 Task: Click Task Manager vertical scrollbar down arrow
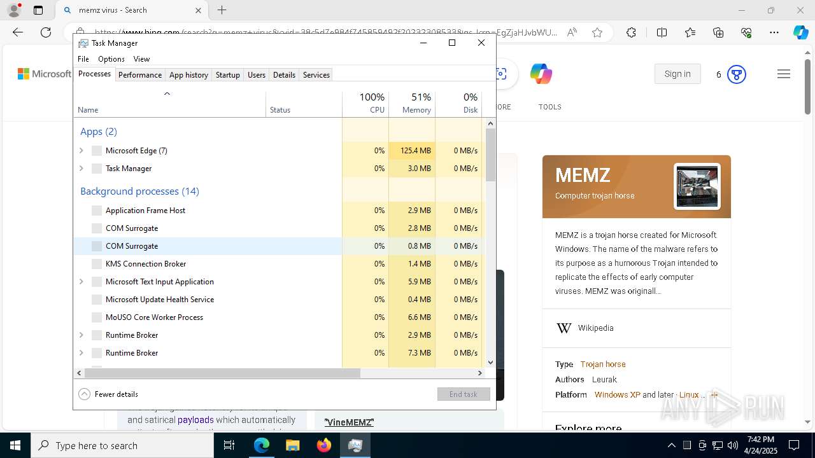[x=490, y=363]
